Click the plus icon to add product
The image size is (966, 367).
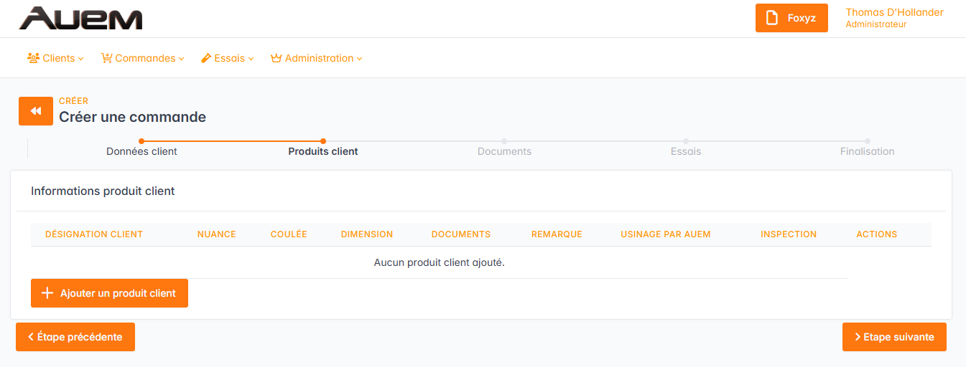click(47, 293)
